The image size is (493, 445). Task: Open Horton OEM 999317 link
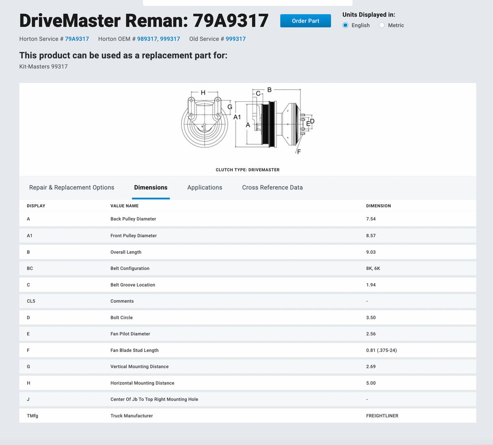click(170, 39)
